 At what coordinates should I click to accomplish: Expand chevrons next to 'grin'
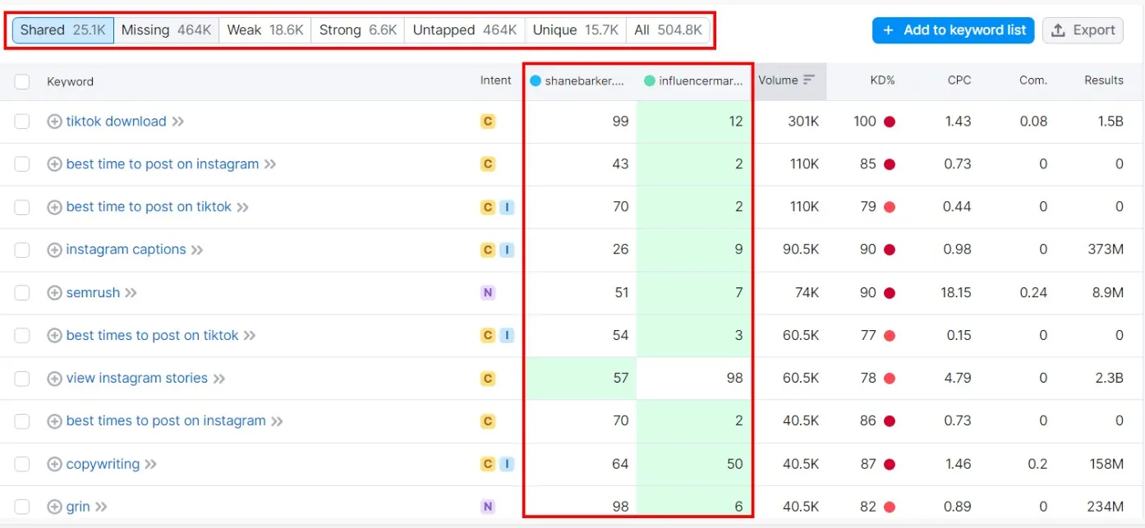[x=102, y=507]
